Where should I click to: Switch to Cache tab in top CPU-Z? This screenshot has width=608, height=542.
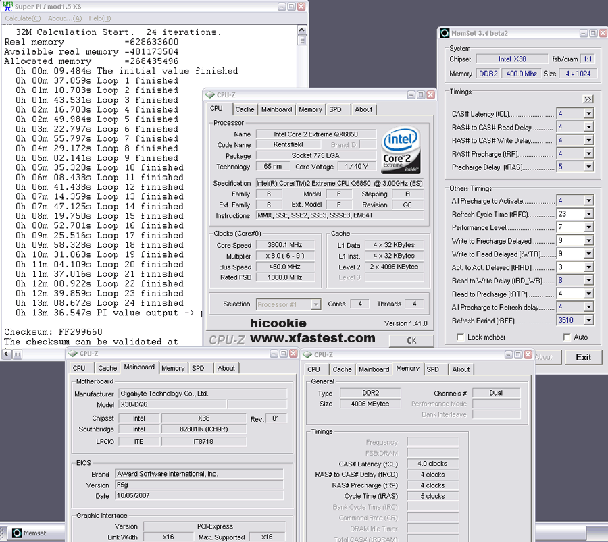(x=245, y=109)
